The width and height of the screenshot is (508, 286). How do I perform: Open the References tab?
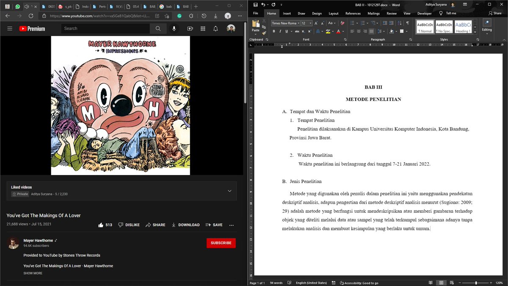point(353,13)
